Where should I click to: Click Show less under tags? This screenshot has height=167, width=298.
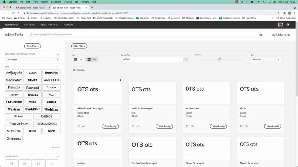(56, 147)
